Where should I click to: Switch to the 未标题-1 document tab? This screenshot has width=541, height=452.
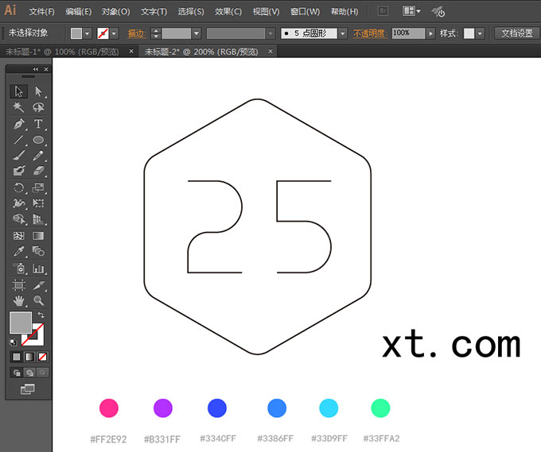pyautogui.click(x=62, y=52)
